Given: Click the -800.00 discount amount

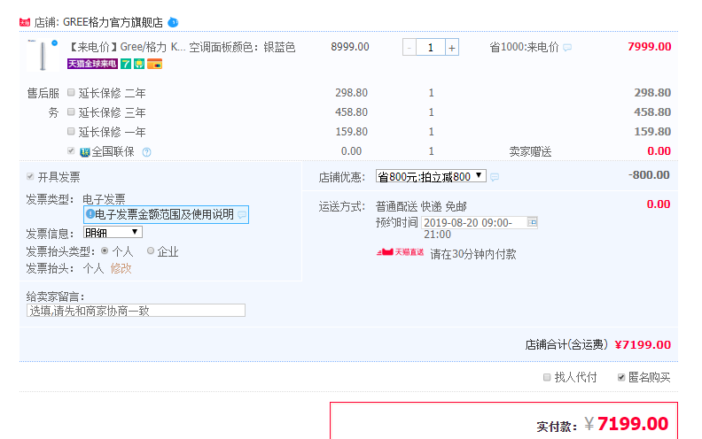Looking at the screenshot, I should click(x=649, y=174).
